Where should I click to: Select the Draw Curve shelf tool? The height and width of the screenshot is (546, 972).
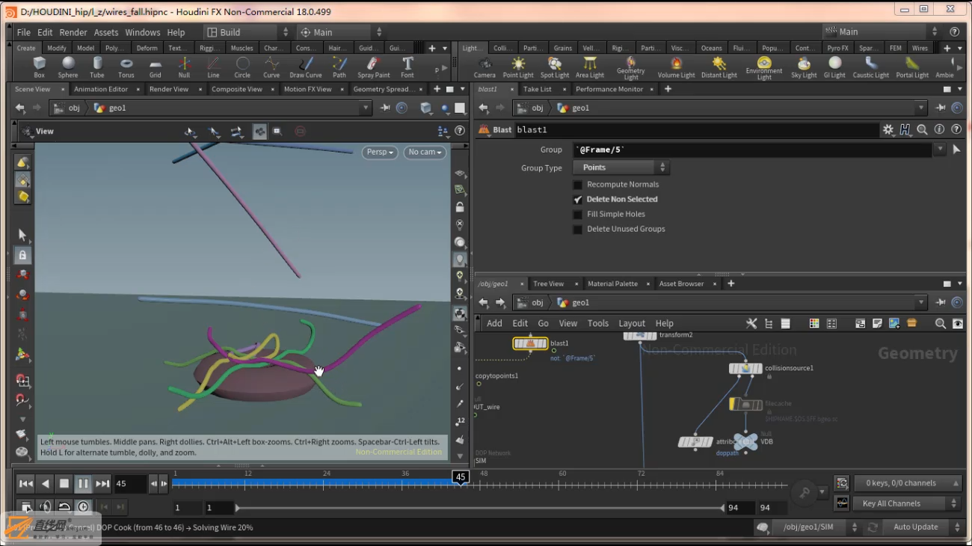coord(306,67)
